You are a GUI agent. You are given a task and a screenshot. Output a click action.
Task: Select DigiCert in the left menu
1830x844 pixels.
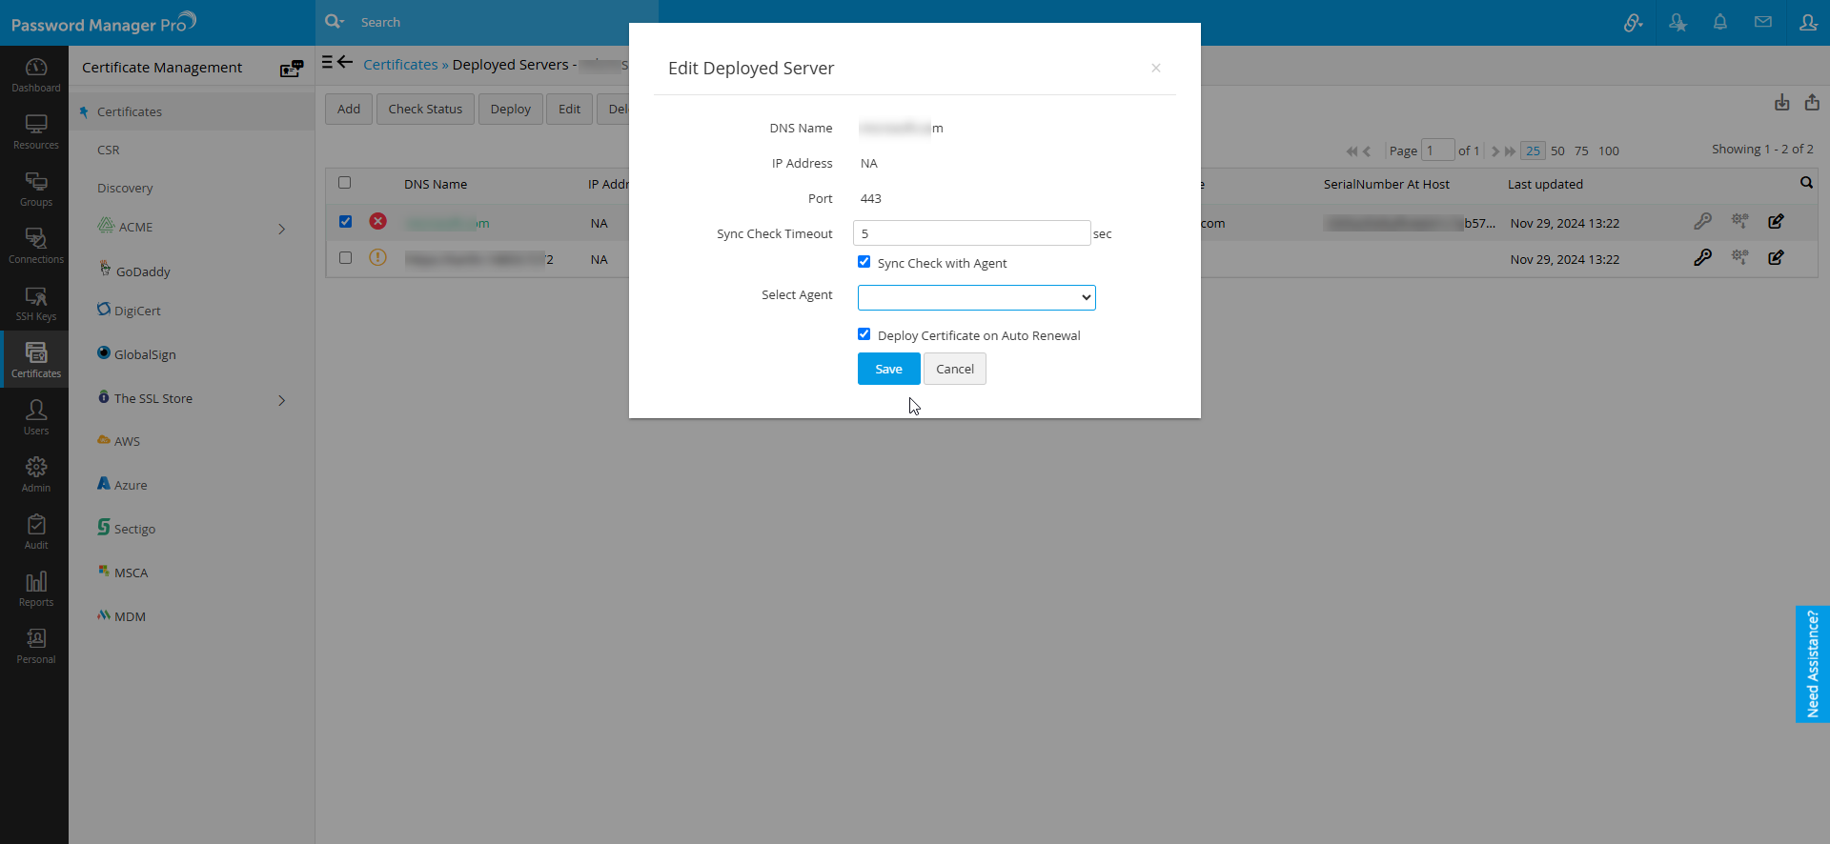pyautogui.click(x=137, y=311)
